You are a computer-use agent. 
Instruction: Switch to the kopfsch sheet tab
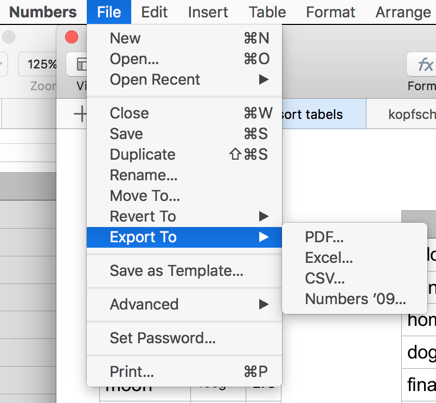411,115
